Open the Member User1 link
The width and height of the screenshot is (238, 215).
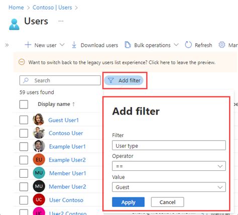[68, 173]
